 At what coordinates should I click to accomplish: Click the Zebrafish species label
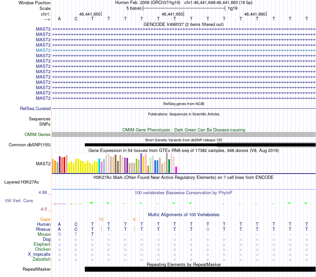(x=42, y=259)
